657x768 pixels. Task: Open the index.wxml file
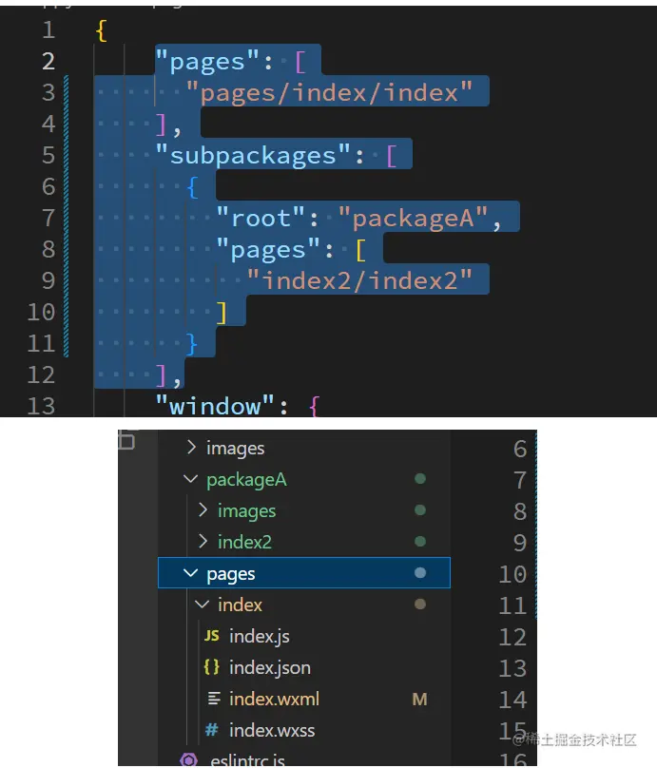pyautogui.click(x=275, y=699)
